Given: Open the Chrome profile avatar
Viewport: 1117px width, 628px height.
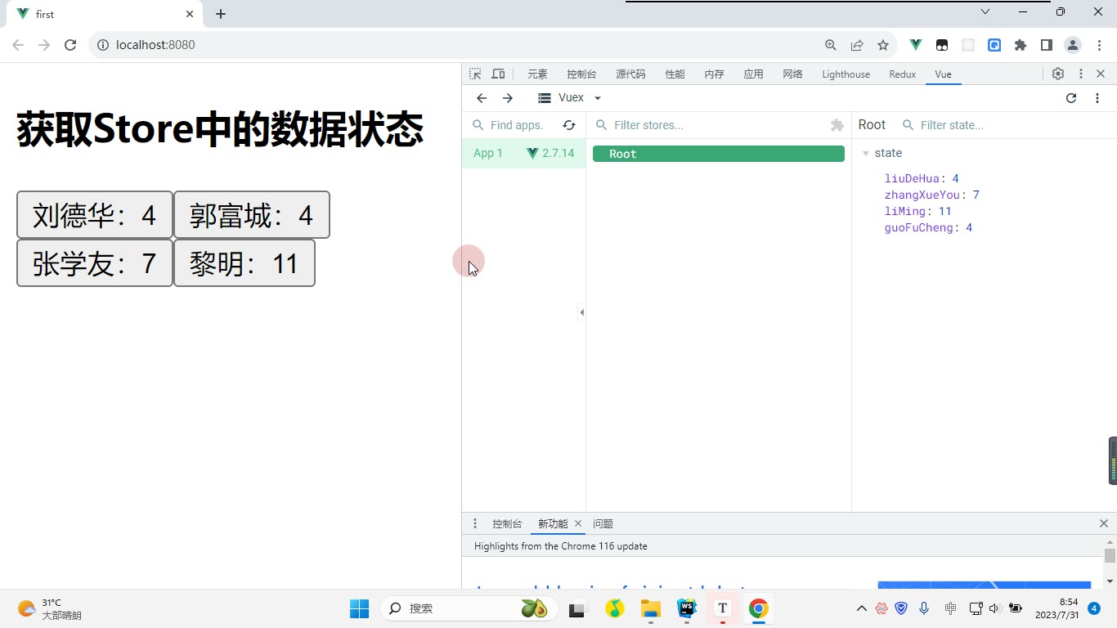Looking at the screenshot, I should coord(1073,45).
